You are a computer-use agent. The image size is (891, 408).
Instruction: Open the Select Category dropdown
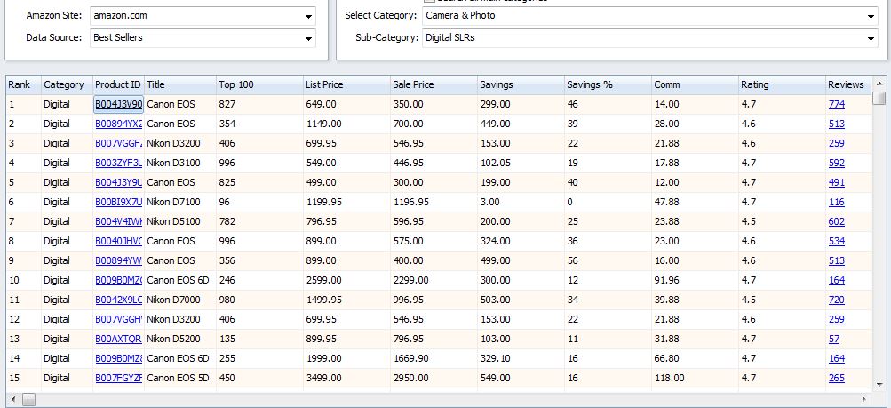coord(871,16)
